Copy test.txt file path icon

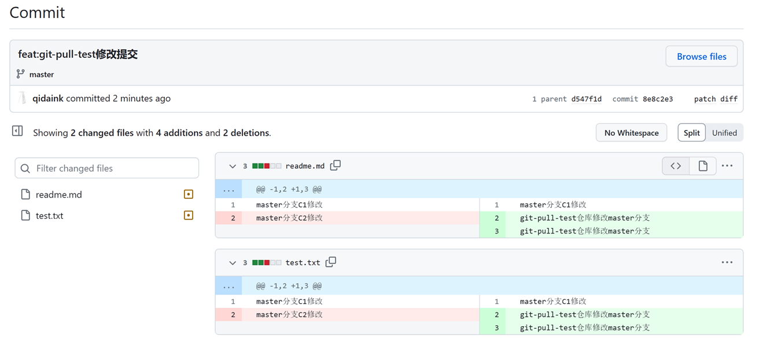[331, 262]
